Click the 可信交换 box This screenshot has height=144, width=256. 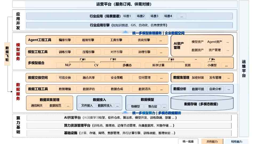(x=65, y=78)
